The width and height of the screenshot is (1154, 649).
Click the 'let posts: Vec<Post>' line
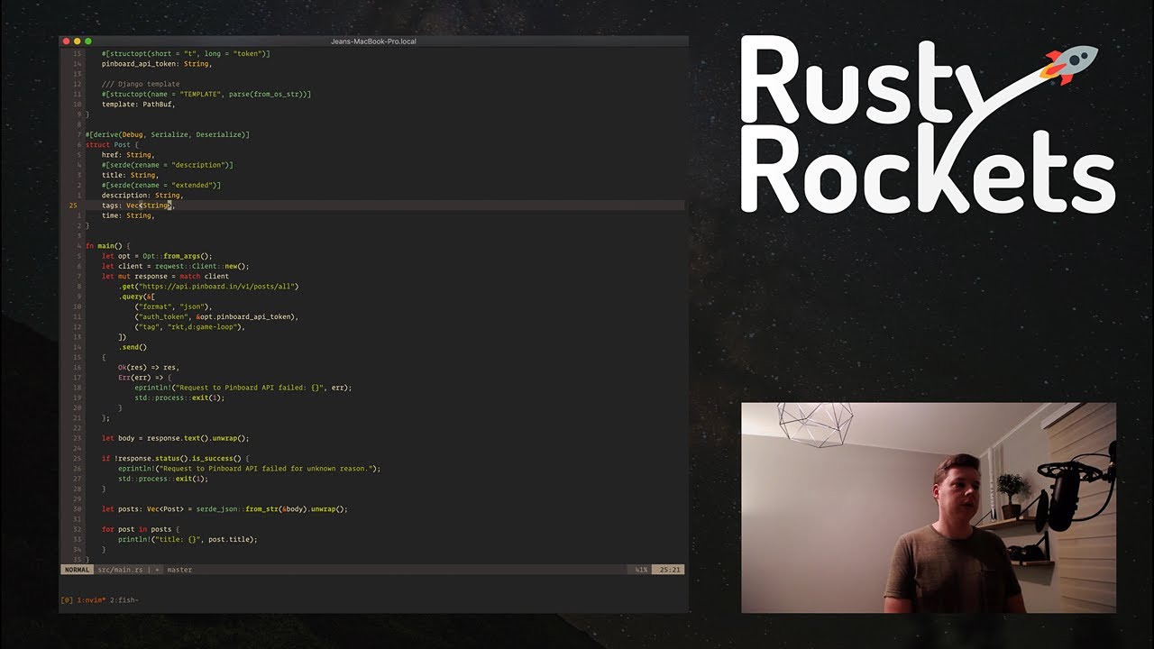(224, 509)
